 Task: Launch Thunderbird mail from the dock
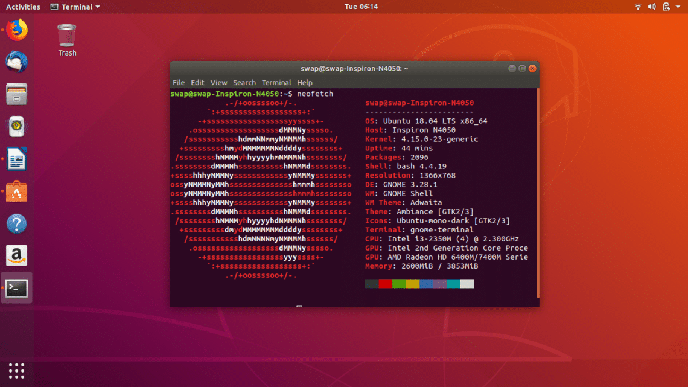[x=17, y=62]
